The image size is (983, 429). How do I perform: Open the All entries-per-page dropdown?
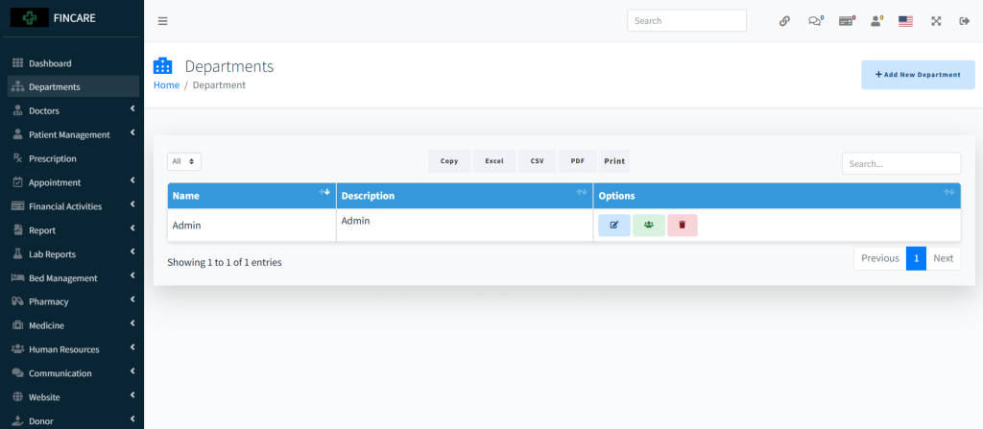(x=184, y=161)
